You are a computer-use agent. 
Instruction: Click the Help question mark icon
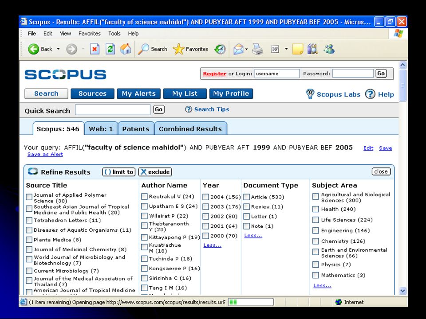pyautogui.click(x=370, y=94)
